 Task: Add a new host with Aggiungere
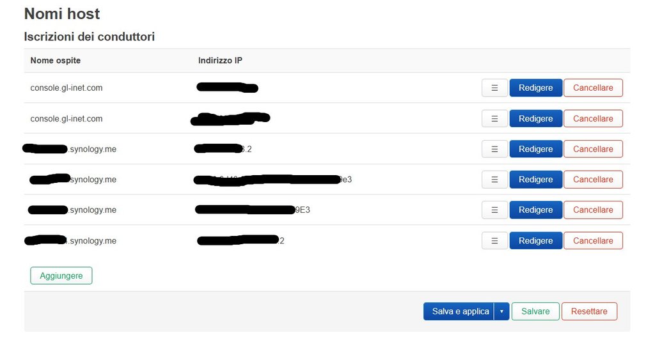coord(61,276)
